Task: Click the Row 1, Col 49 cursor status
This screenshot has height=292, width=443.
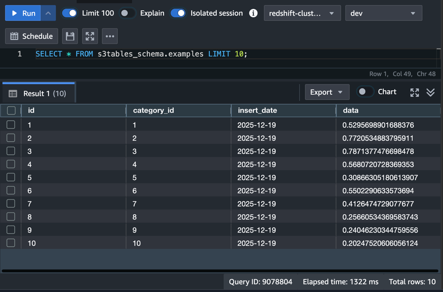Action: click(x=390, y=74)
